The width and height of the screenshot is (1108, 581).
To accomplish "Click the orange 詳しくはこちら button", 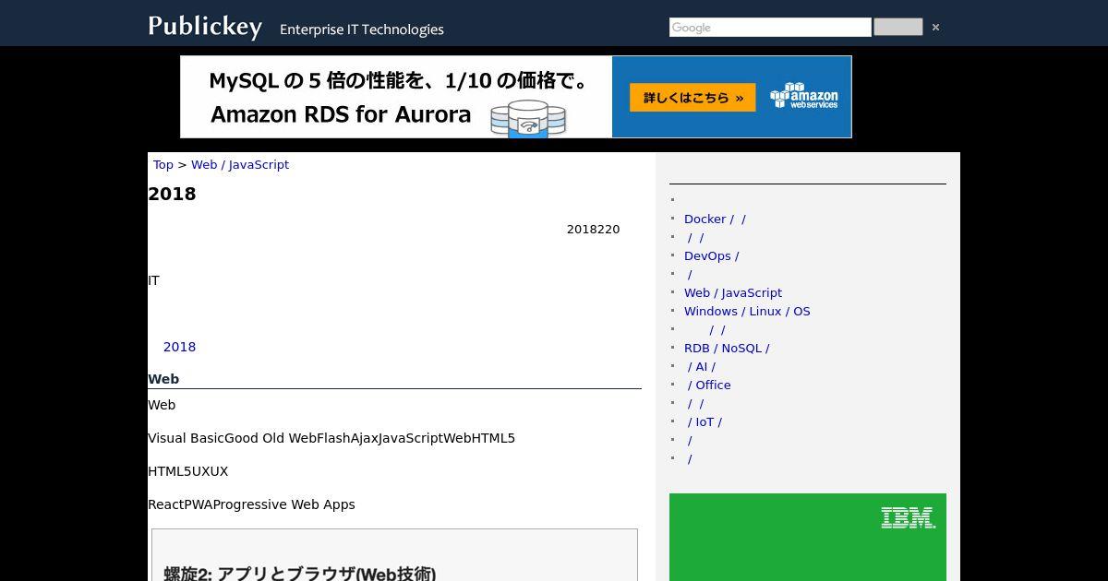I will click(692, 98).
